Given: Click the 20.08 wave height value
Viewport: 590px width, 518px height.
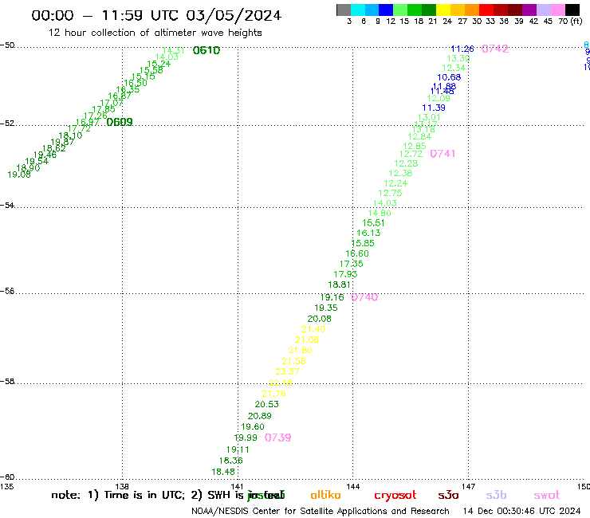Looking at the screenshot, I should pyautogui.click(x=320, y=319).
